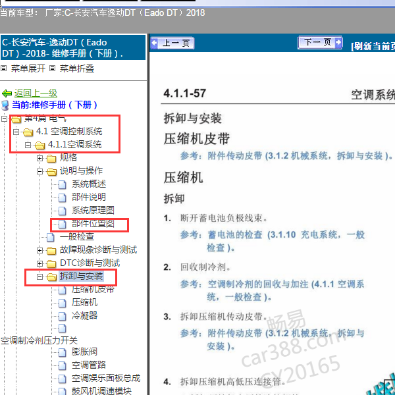This screenshot has width=395, height=395.
Task: Click the 拆卸与安装 folder icon
Action: [51, 277]
